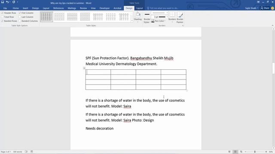Apply the second table style in gallery
The width and height of the screenshot is (275, 154).
pos(59,17)
